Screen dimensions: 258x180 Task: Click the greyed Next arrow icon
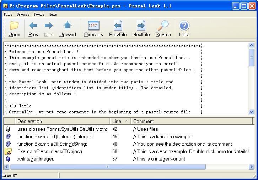point(49,26)
